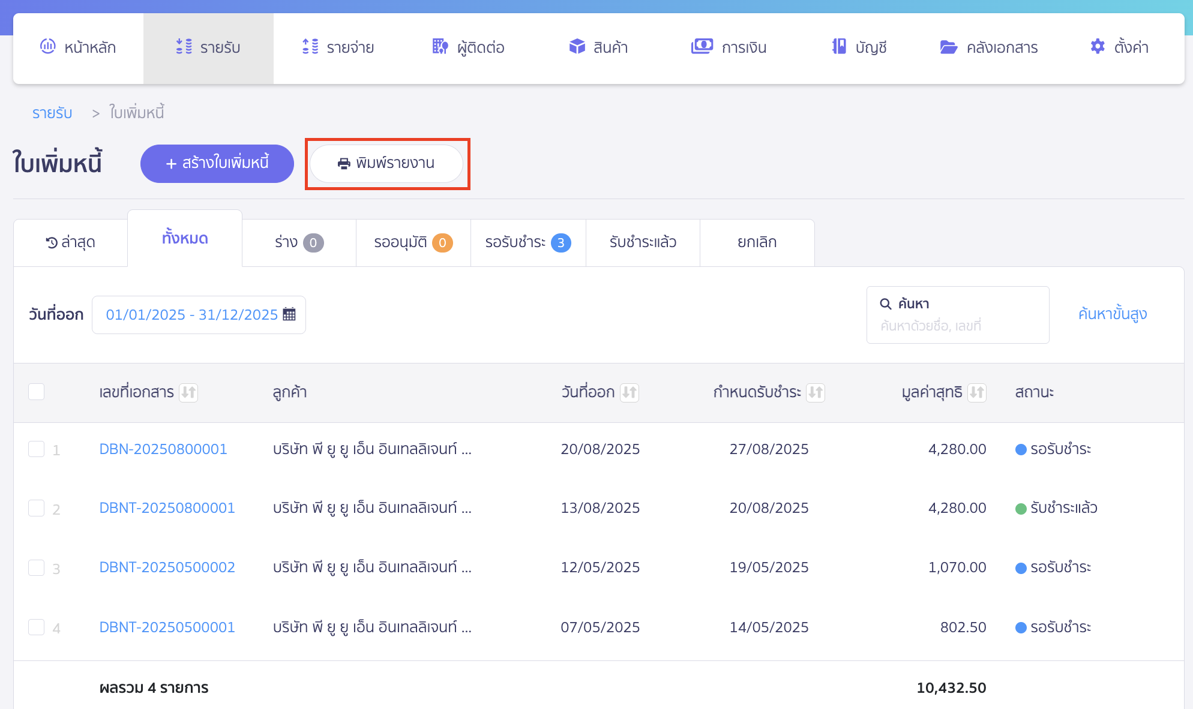Click the ค้นหา search input field

pos(957,325)
